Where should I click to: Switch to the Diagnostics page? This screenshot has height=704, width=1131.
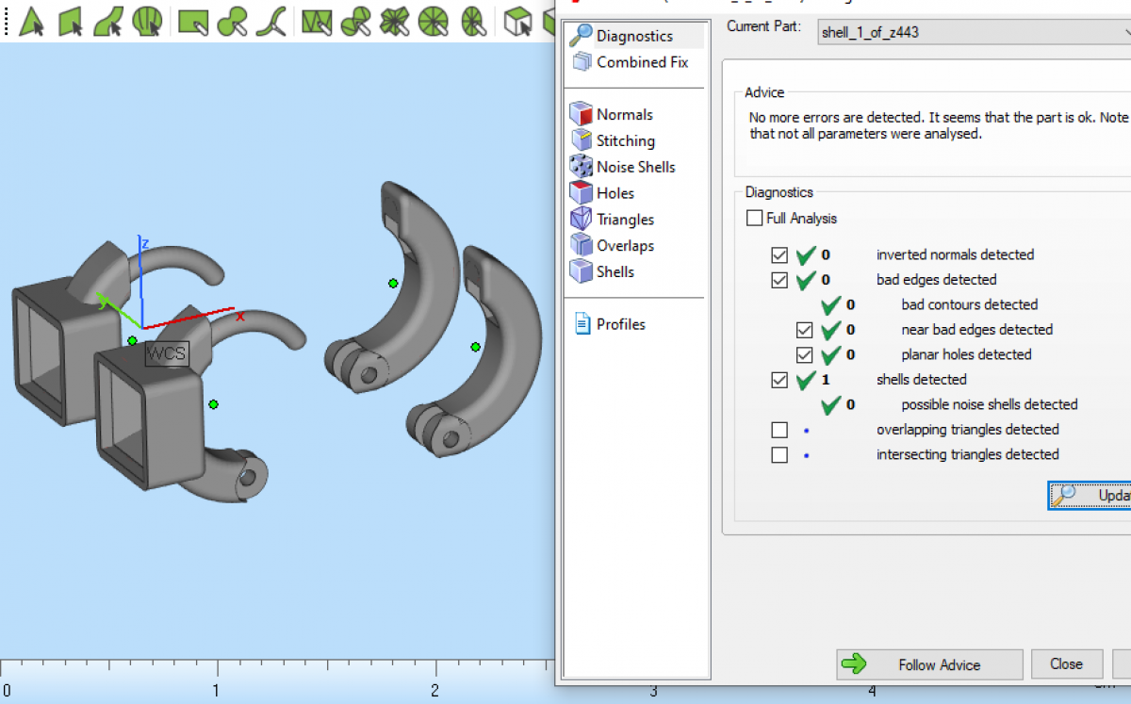(633, 36)
